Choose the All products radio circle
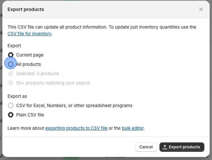This screenshot has width=212, height=160. click(x=11, y=64)
